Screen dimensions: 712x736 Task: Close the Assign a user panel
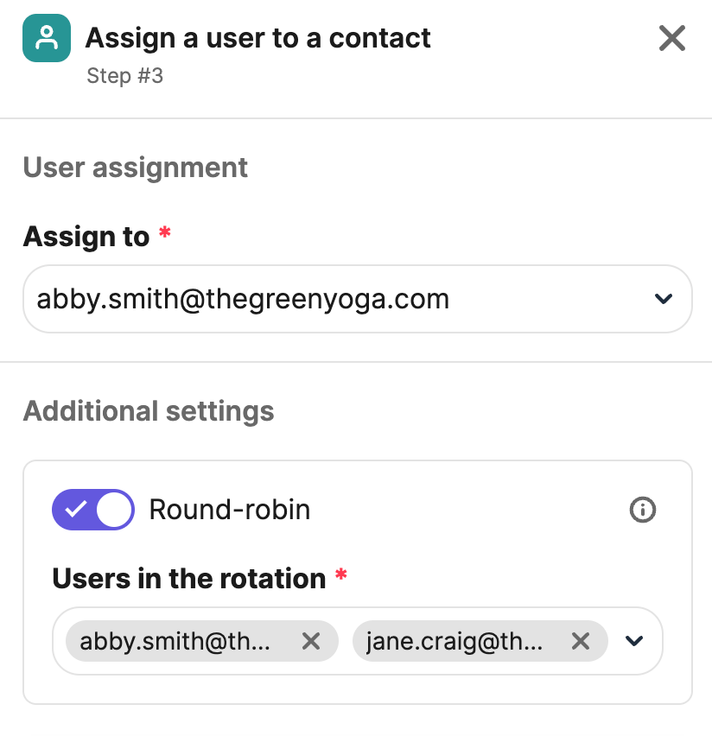pyautogui.click(x=672, y=38)
